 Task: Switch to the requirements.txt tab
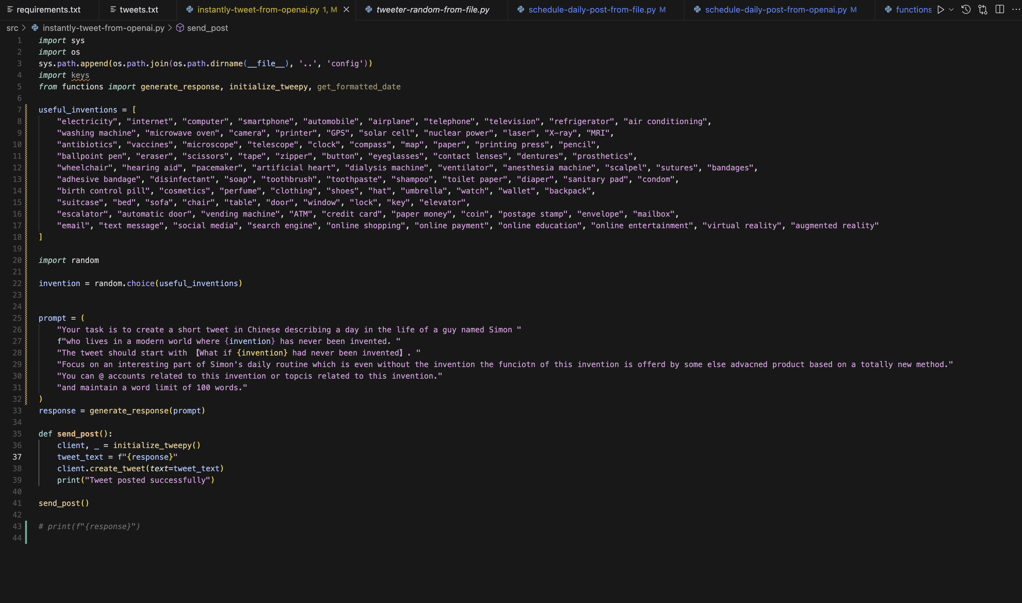48,9
